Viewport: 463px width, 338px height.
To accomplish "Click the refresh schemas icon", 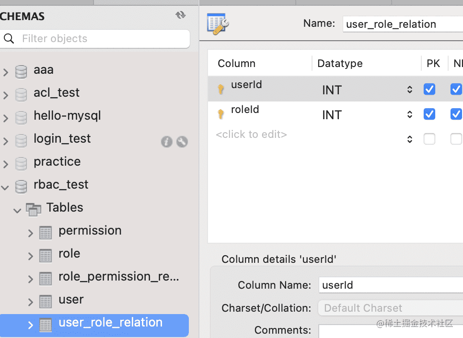I will pos(180,15).
